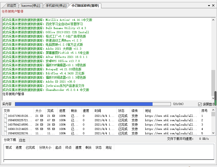This screenshot has width=217, height=167.
Task: Click the log line 安卓WPS Office v13.7.0
Action: (41, 61)
